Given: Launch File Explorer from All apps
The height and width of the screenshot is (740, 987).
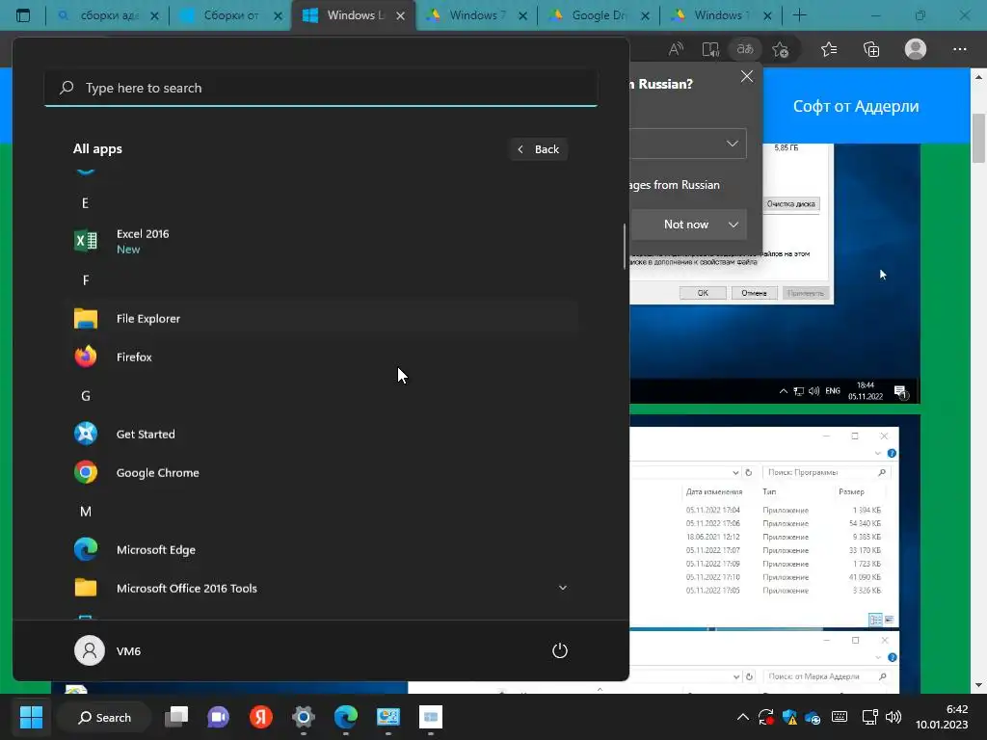Looking at the screenshot, I should pyautogui.click(x=320, y=318).
